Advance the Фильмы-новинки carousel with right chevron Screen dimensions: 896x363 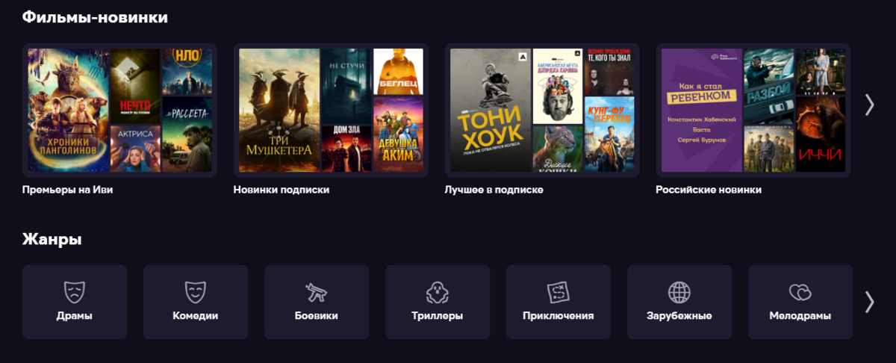[x=869, y=105]
